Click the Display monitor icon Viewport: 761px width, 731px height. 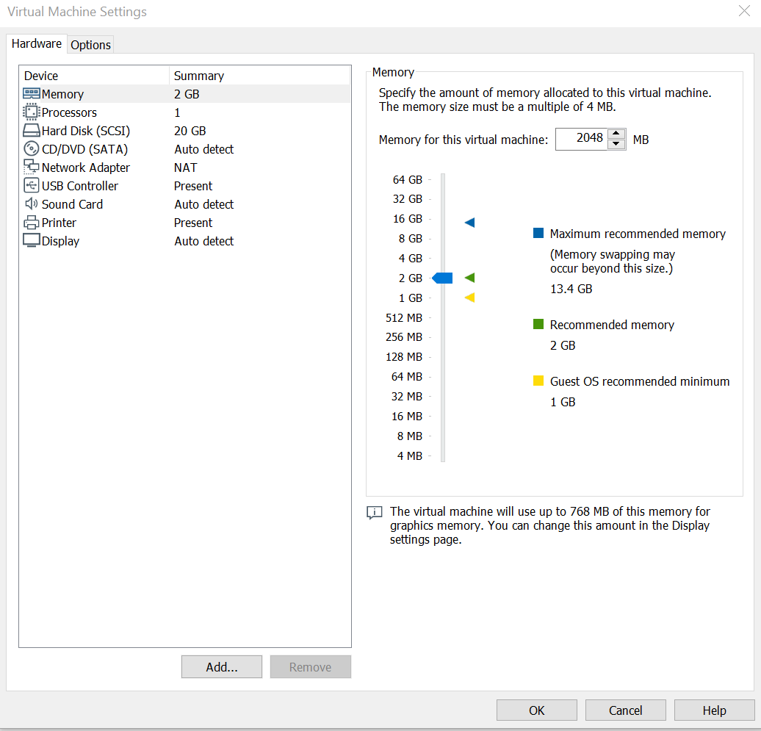tap(32, 241)
